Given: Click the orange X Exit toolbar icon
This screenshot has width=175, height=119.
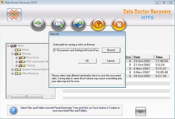Looking at the screenshot, I should click(119, 24).
